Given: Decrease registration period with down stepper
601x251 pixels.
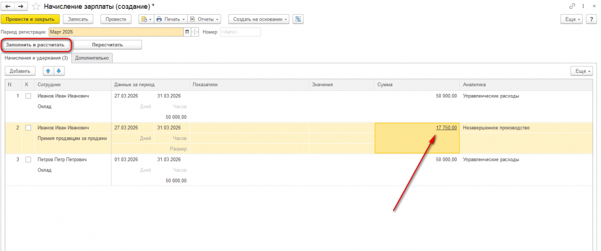Looking at the screenshot, I should (195, 35).
